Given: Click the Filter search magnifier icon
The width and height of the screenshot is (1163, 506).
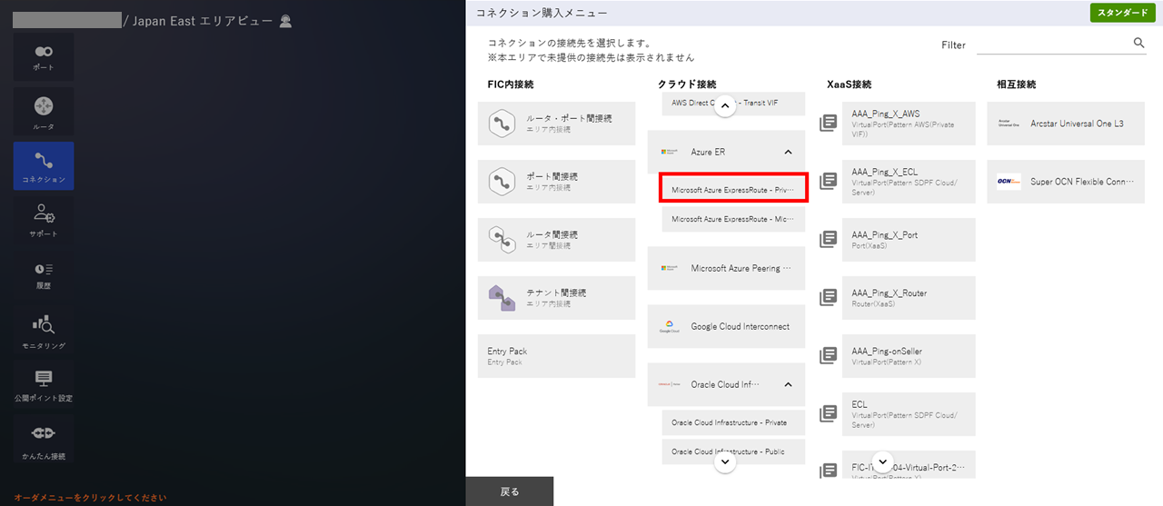Looking at the screenshot, I should [1139, 43].
